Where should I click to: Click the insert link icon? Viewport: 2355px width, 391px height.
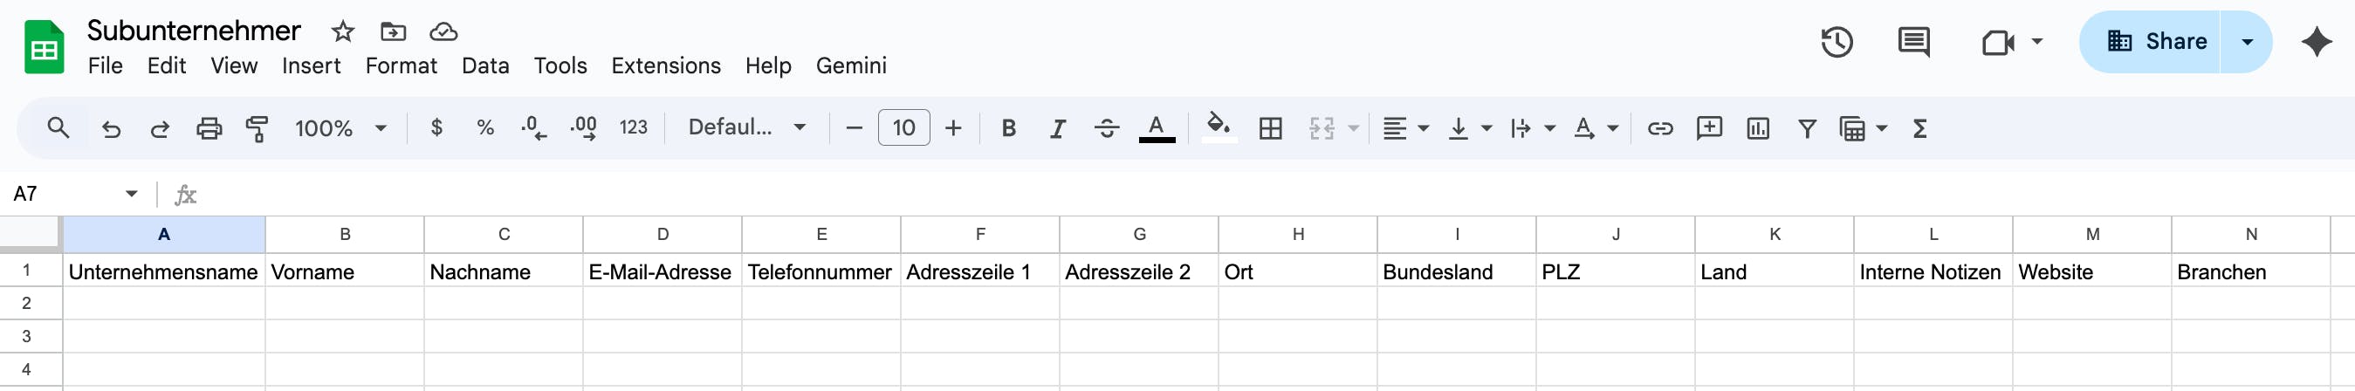click(x=1660, y=128)
